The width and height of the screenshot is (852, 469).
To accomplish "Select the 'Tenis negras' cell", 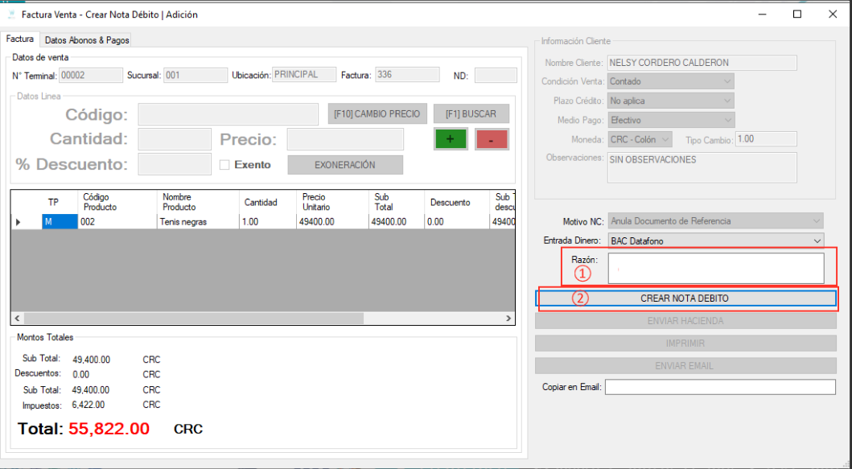I will click(198, 222).
